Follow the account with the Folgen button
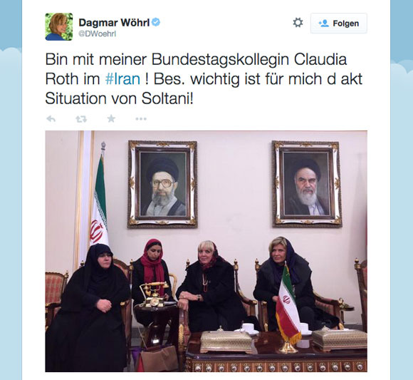413x380 pixels. point(338,24)
